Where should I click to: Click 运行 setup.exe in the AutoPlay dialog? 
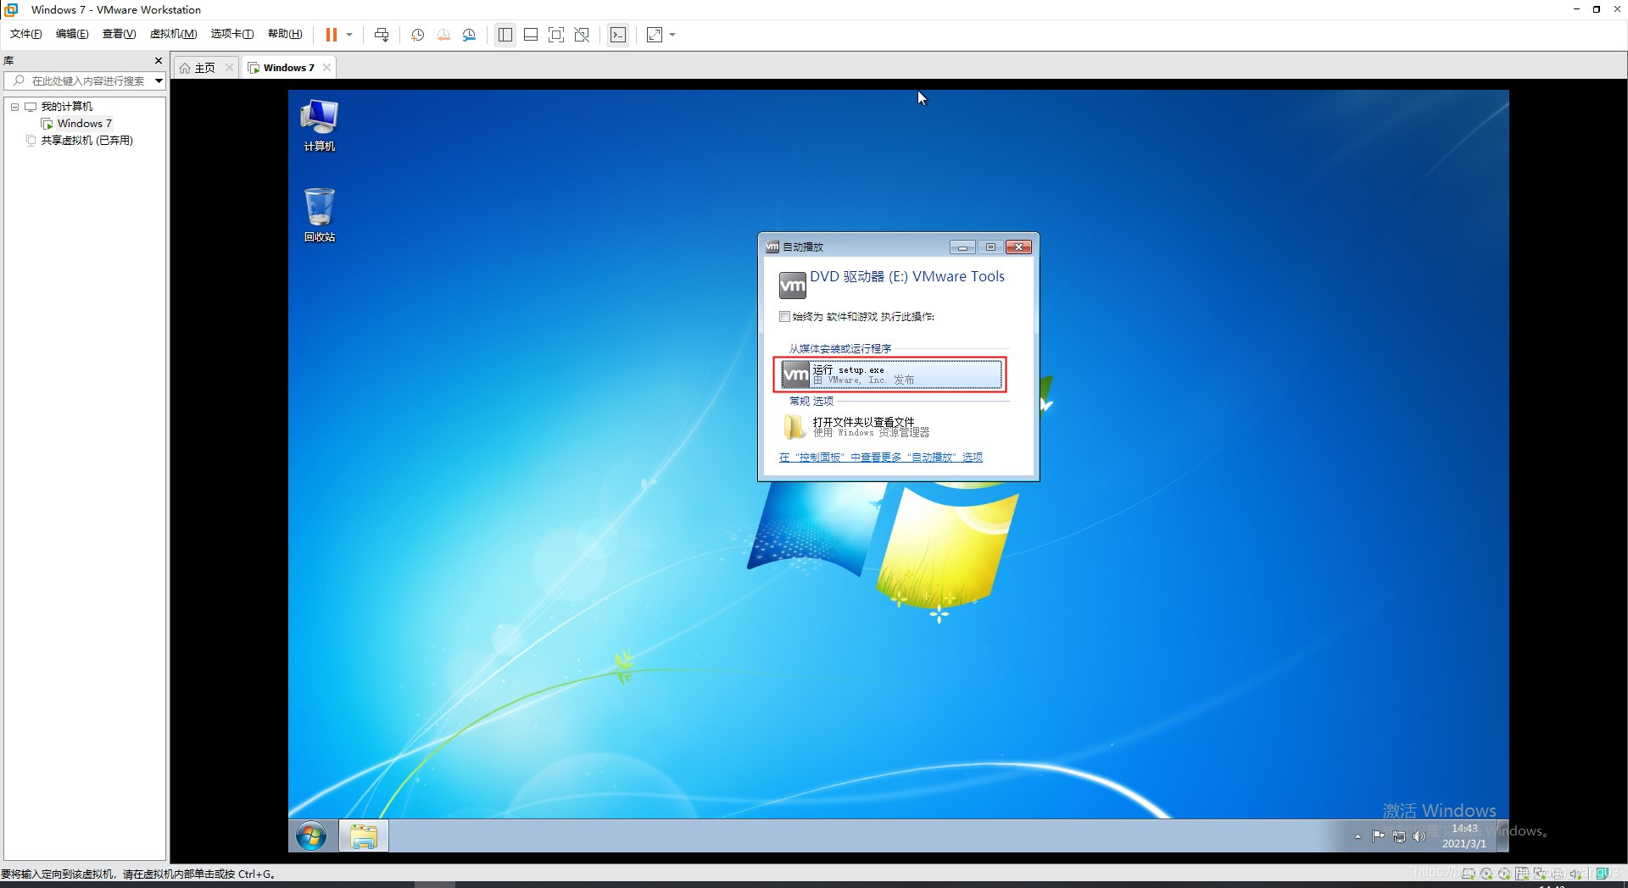(890, 375)
